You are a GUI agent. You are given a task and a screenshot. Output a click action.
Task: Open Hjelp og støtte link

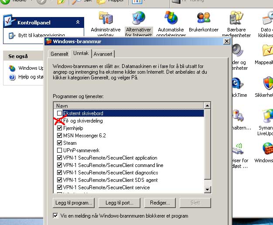coord(31,77)
